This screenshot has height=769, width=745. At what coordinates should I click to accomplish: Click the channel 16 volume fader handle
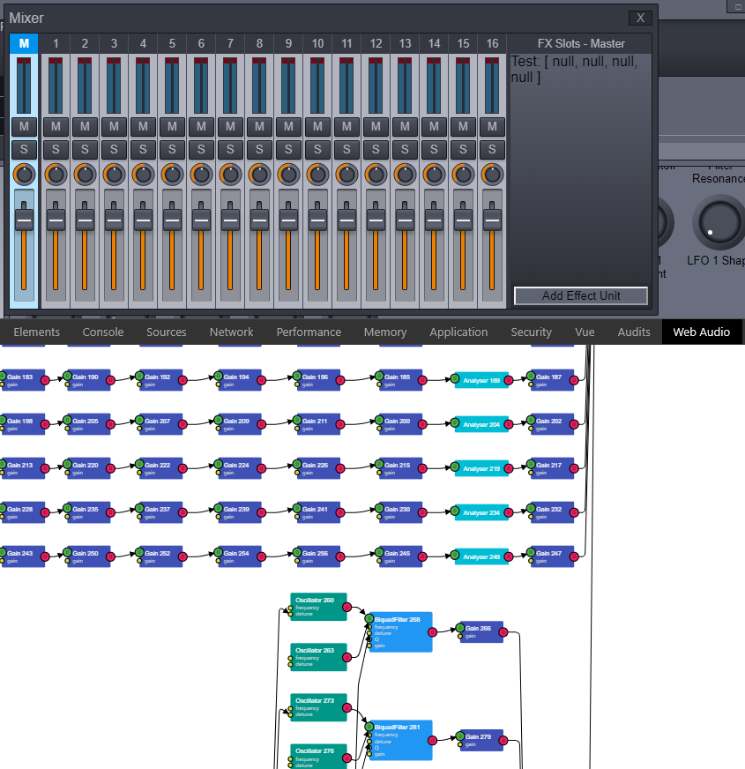[492, 220]
